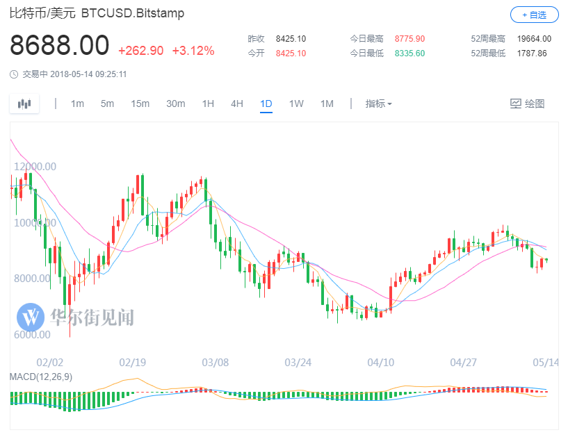Viewport: 568px width, 437px height.
Task: Show the 1W weekly chart
Action: coord(296,104)
